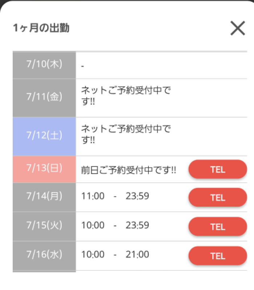Tap the TEL button for 7/13(日)
Viewport: 254px width, 290px height.
point(218,169)
